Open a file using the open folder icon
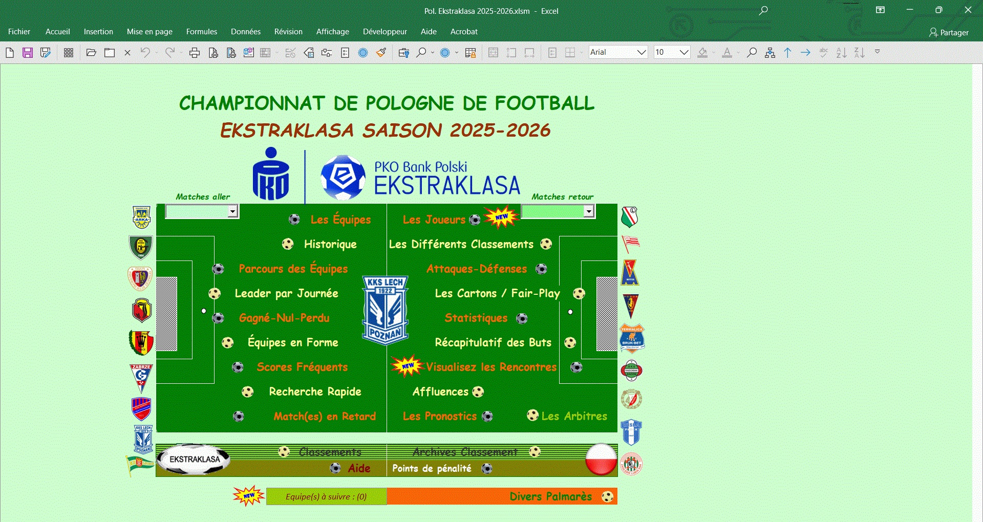 (91, 53)
